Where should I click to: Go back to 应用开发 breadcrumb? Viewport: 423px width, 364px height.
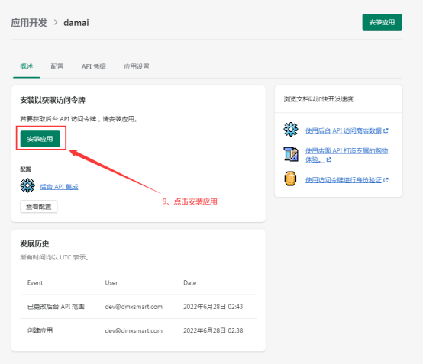point(29,23)
